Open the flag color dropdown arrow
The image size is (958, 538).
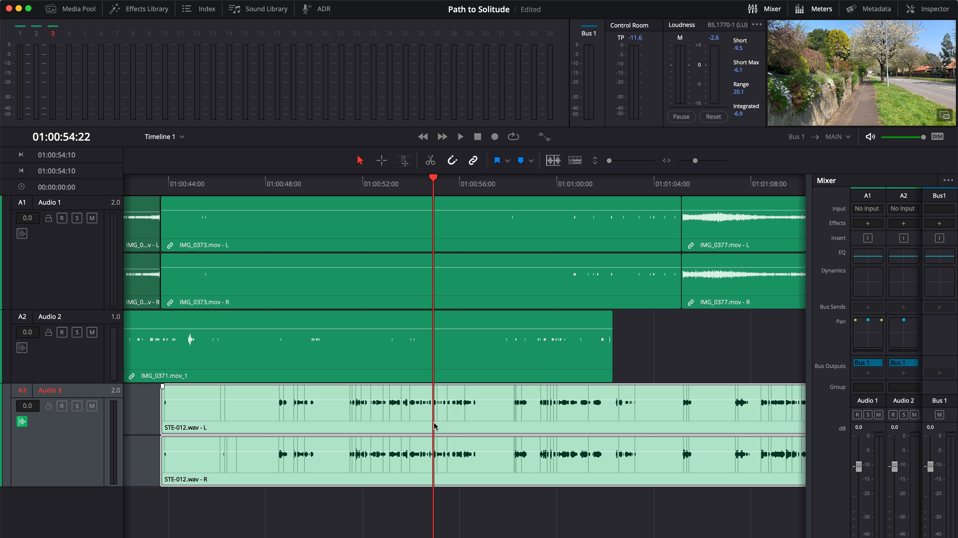pyautogui.click(x=507, y=161)
